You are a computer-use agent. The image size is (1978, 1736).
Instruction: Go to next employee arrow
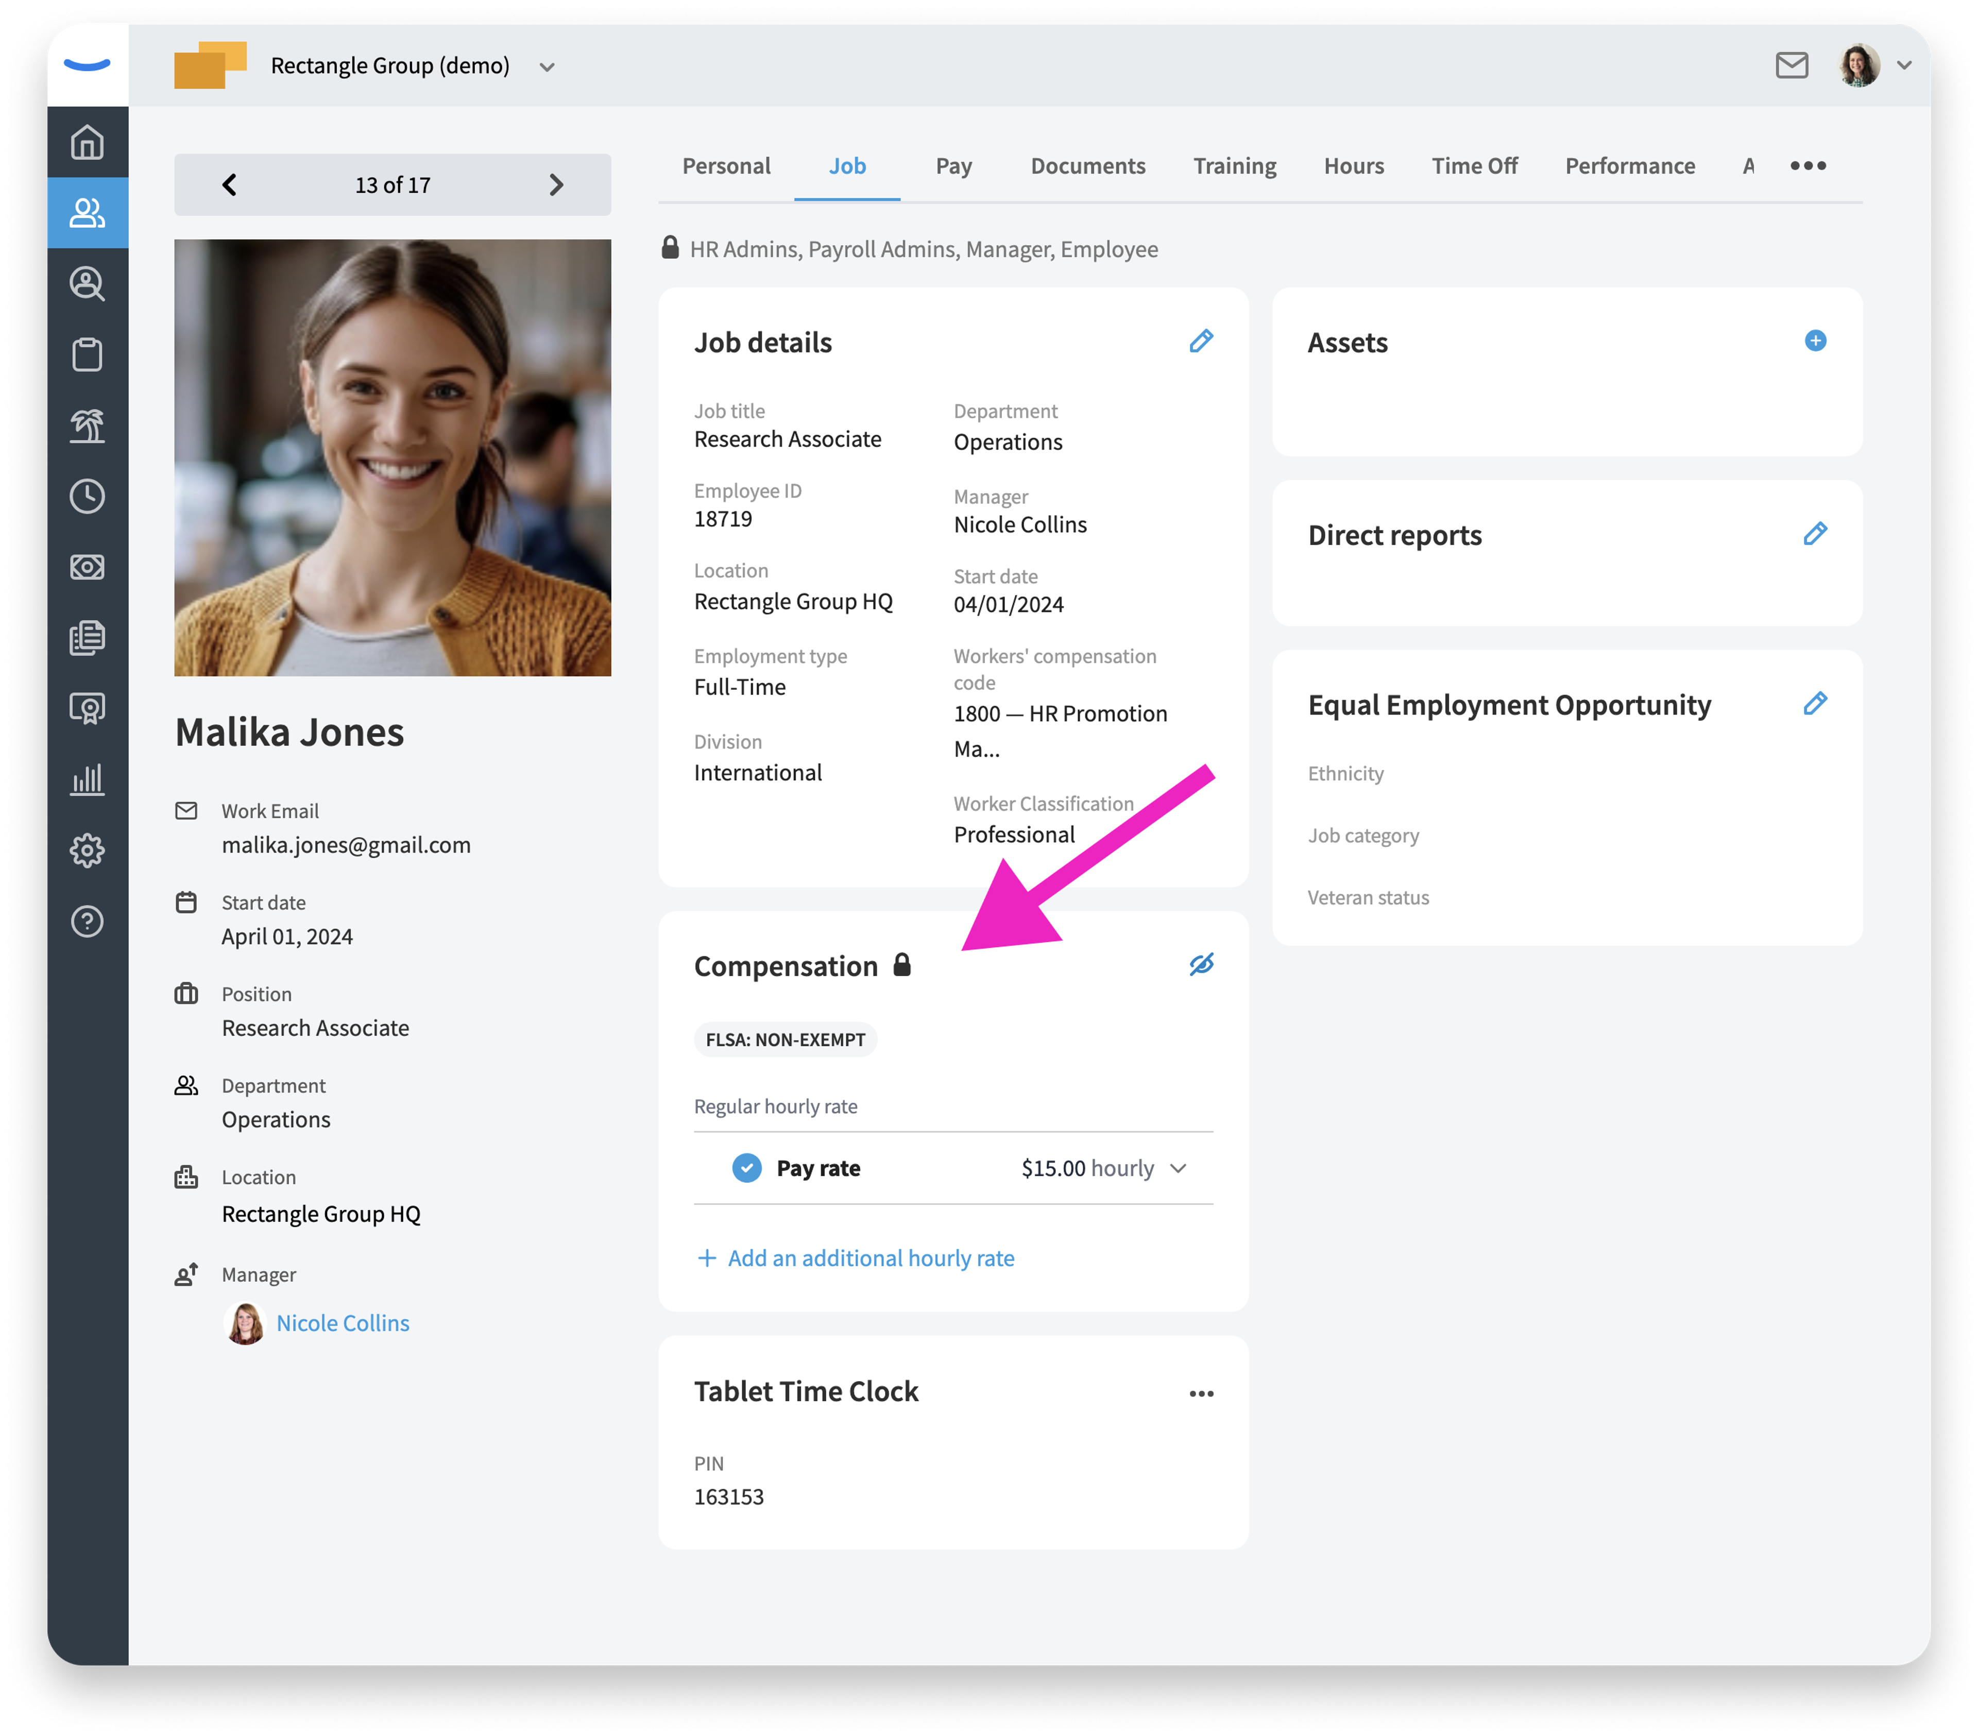point(555,185)
